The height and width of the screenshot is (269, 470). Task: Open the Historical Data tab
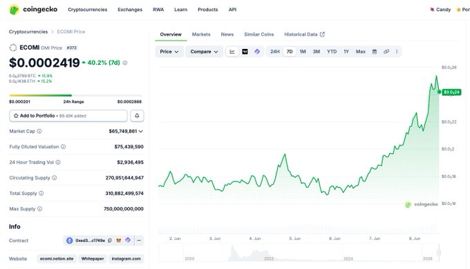304,34
